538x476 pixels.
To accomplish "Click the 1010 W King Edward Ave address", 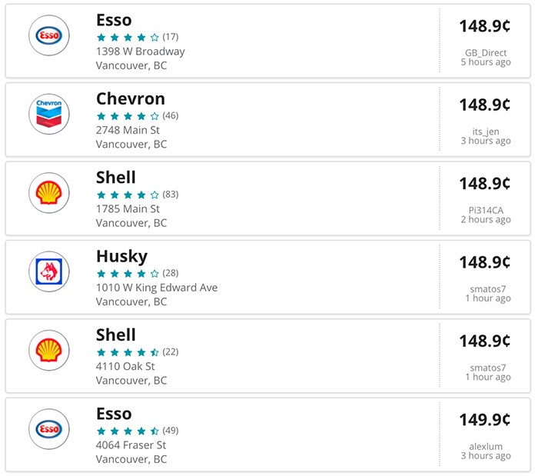I will click(x=157, y=288).
